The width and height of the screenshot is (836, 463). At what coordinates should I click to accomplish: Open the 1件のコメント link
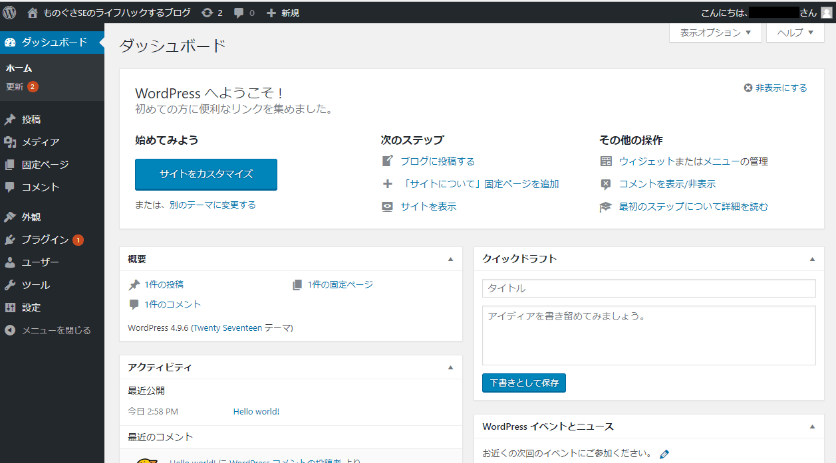point(172,304)
